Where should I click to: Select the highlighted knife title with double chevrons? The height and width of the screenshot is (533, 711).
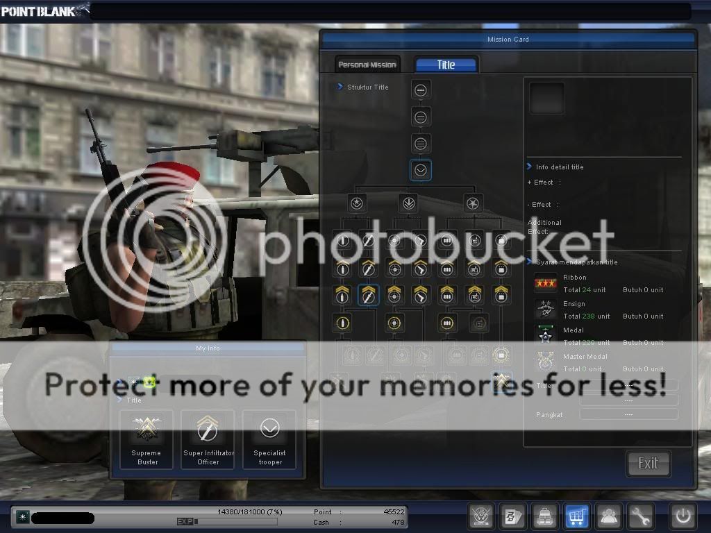(x=368, y=295)
